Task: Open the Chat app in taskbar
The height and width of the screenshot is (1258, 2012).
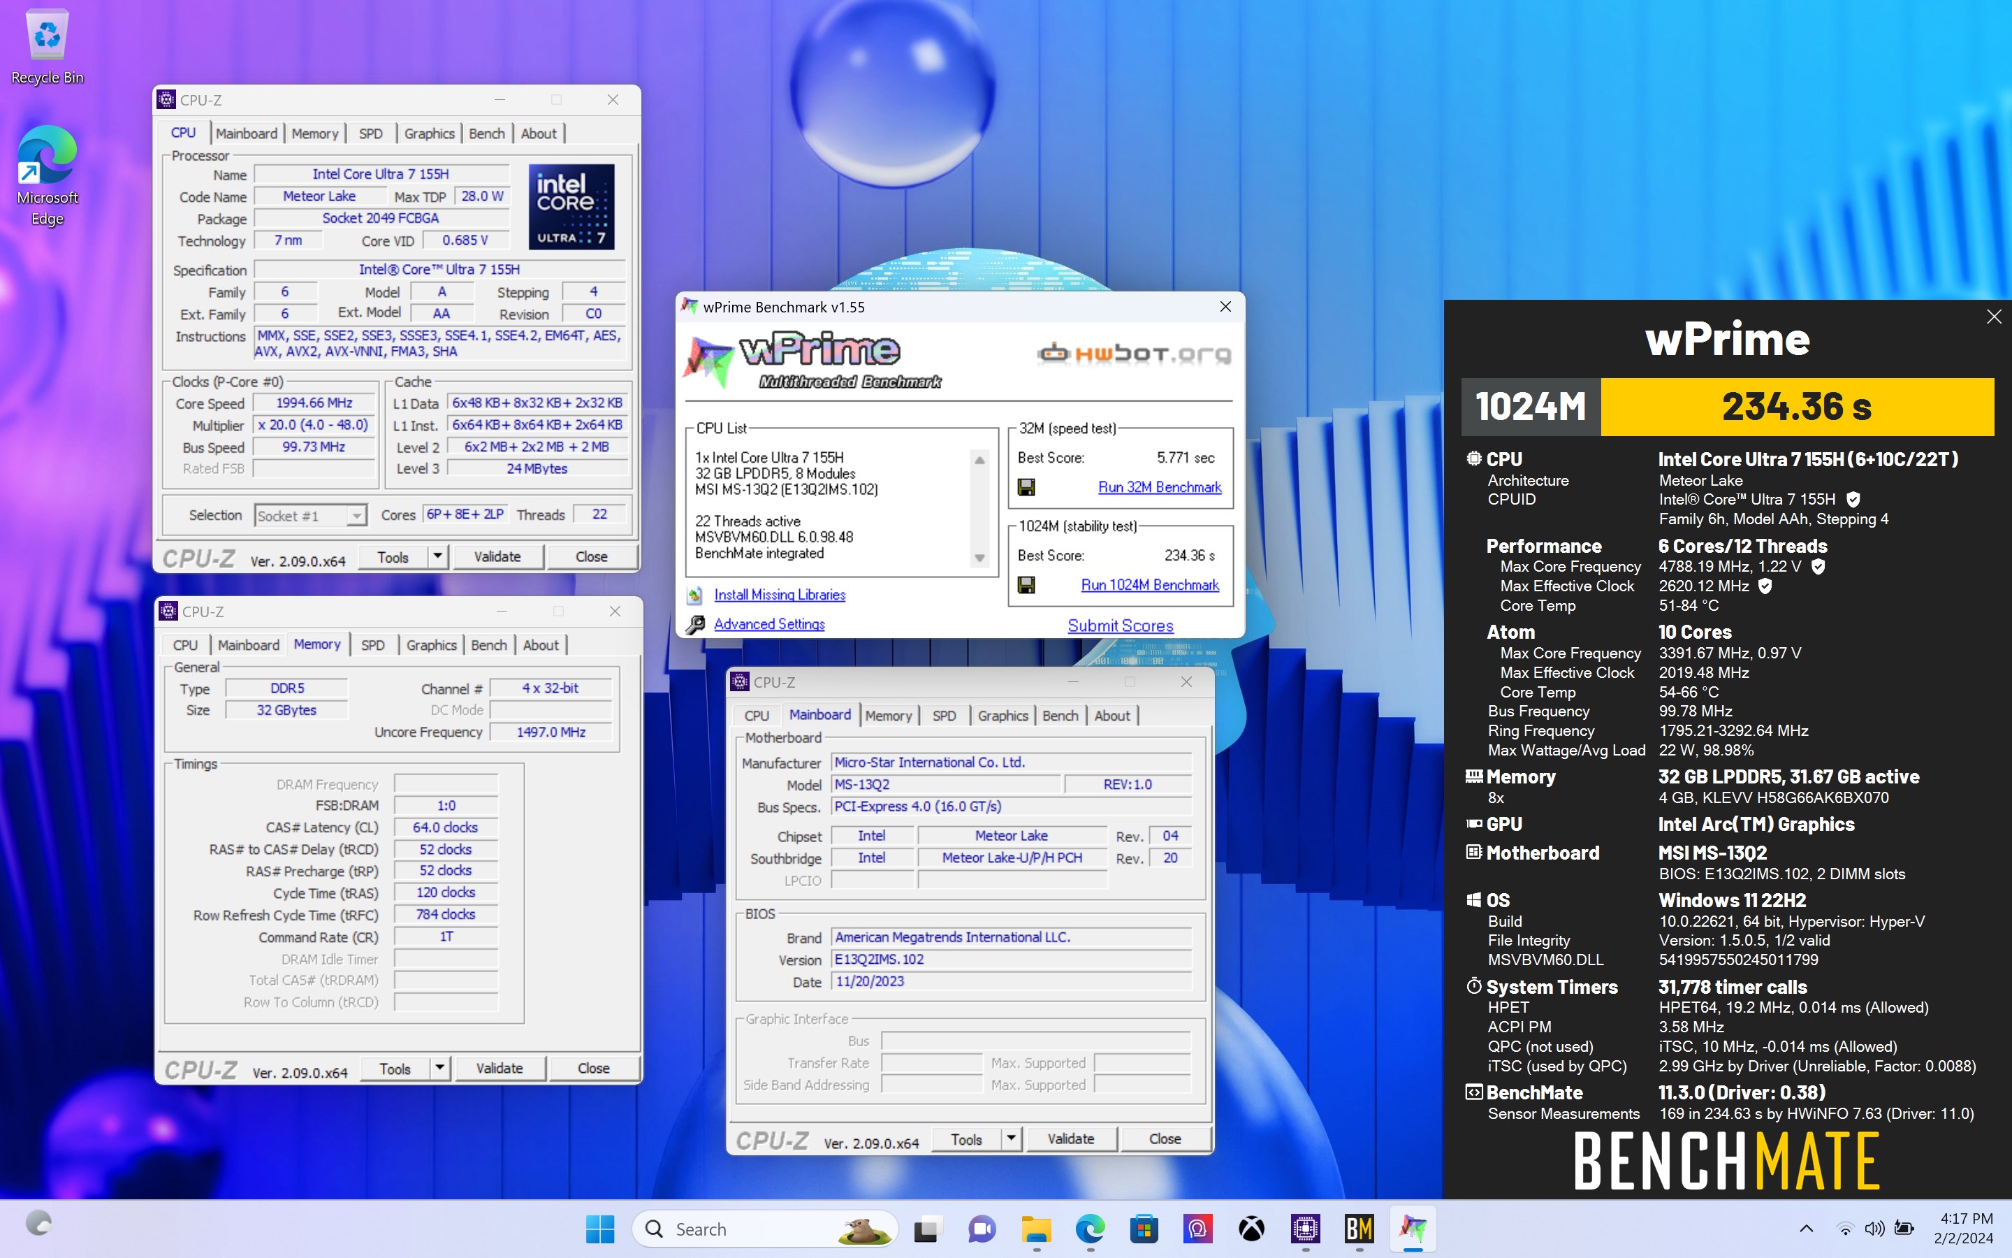Action: pos(981,1229)
